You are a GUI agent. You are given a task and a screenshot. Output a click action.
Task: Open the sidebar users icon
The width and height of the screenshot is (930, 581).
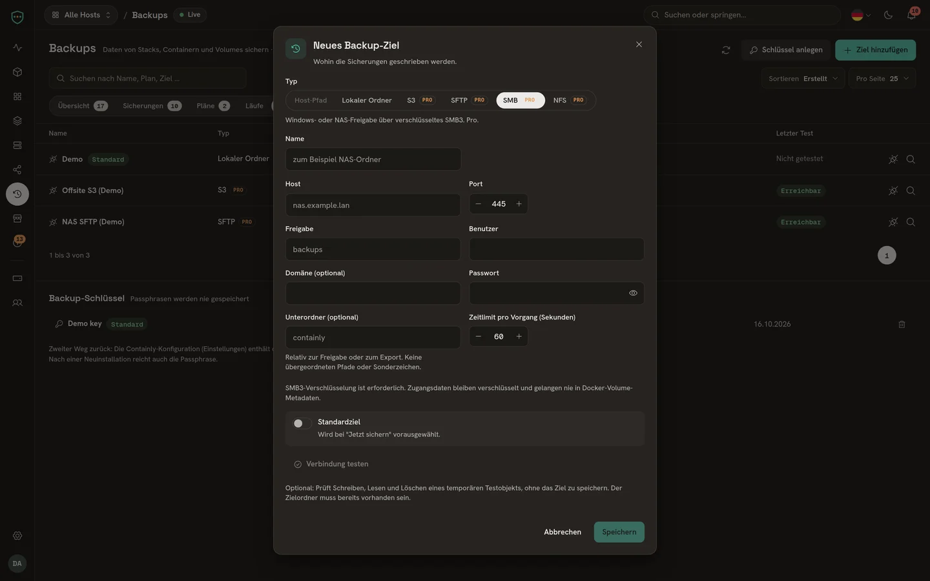tap(17, 303)
